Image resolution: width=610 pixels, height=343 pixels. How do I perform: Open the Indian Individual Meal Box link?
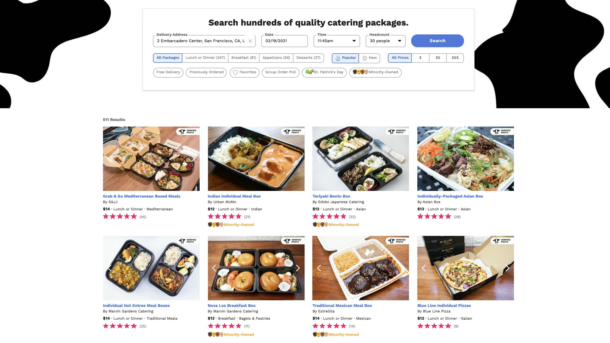point(234,196)
